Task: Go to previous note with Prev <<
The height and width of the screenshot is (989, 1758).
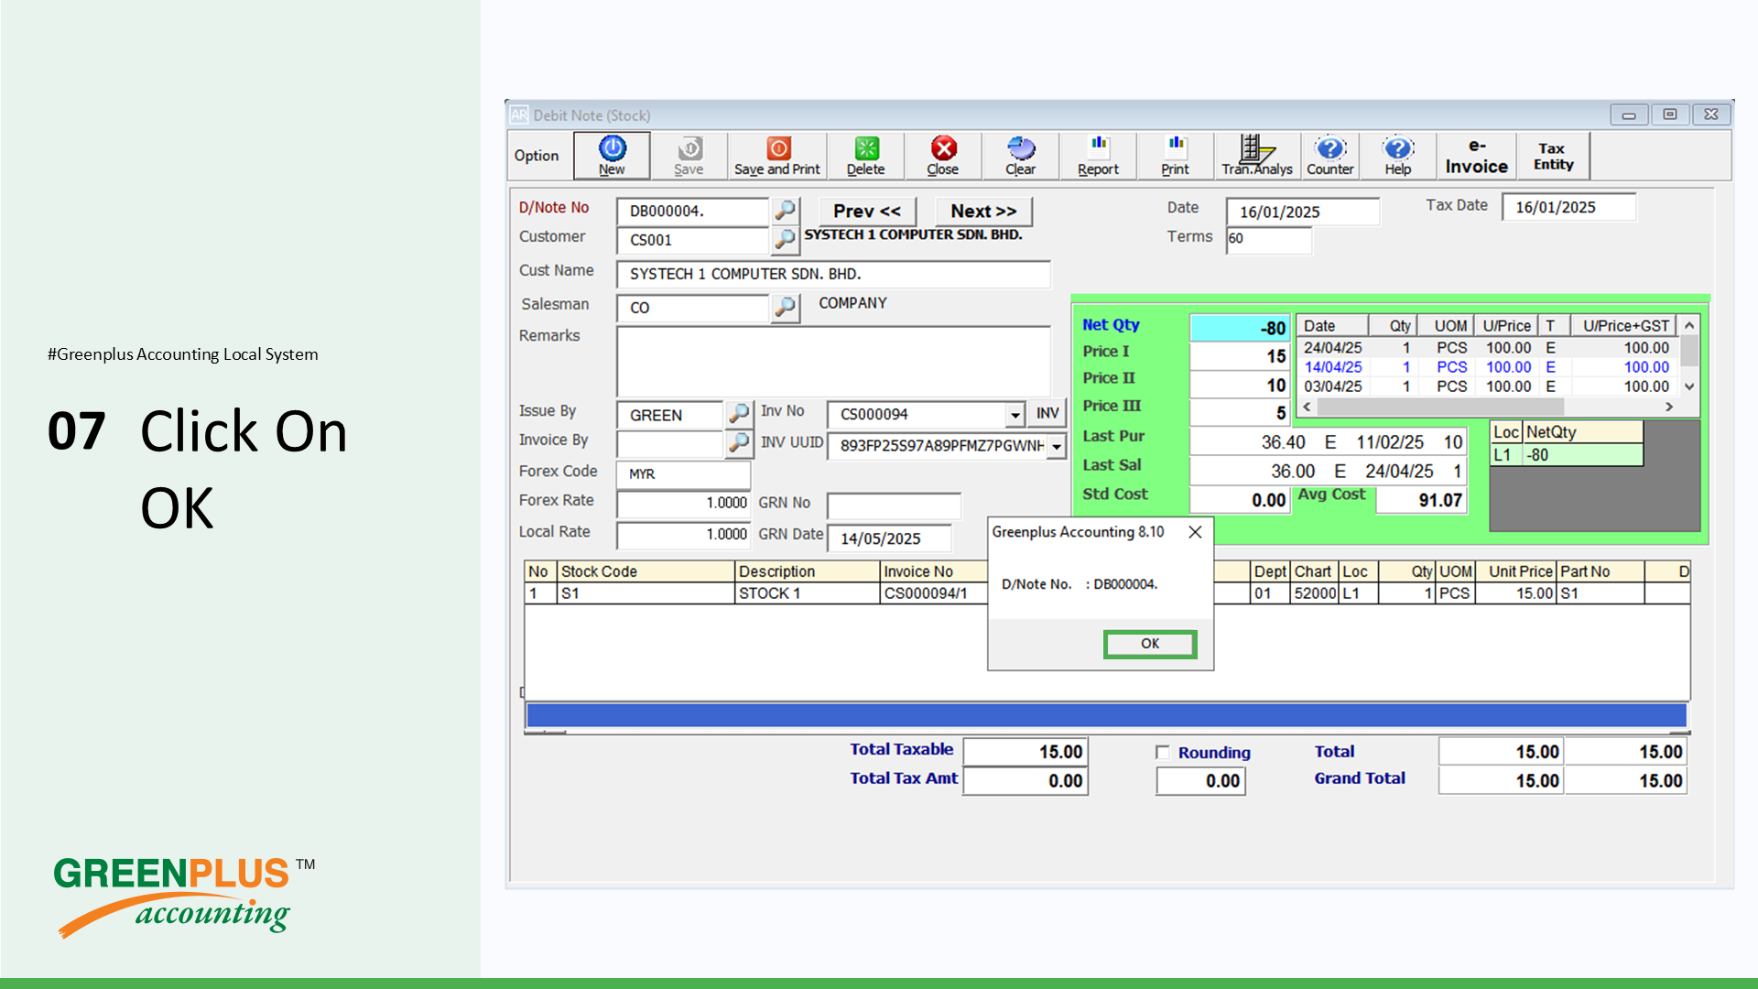Action: [x=867, y=212]
